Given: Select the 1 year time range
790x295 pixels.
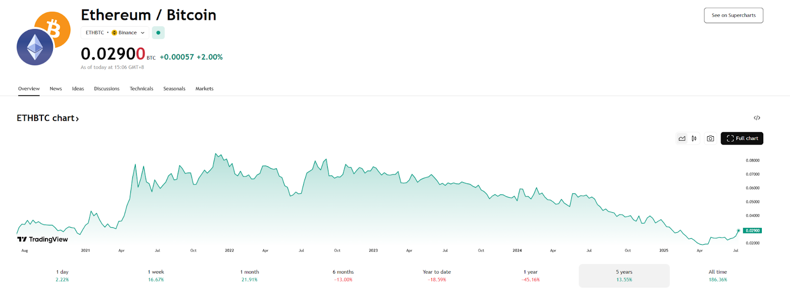Looking at the screenshot, I should coord(530,276).
